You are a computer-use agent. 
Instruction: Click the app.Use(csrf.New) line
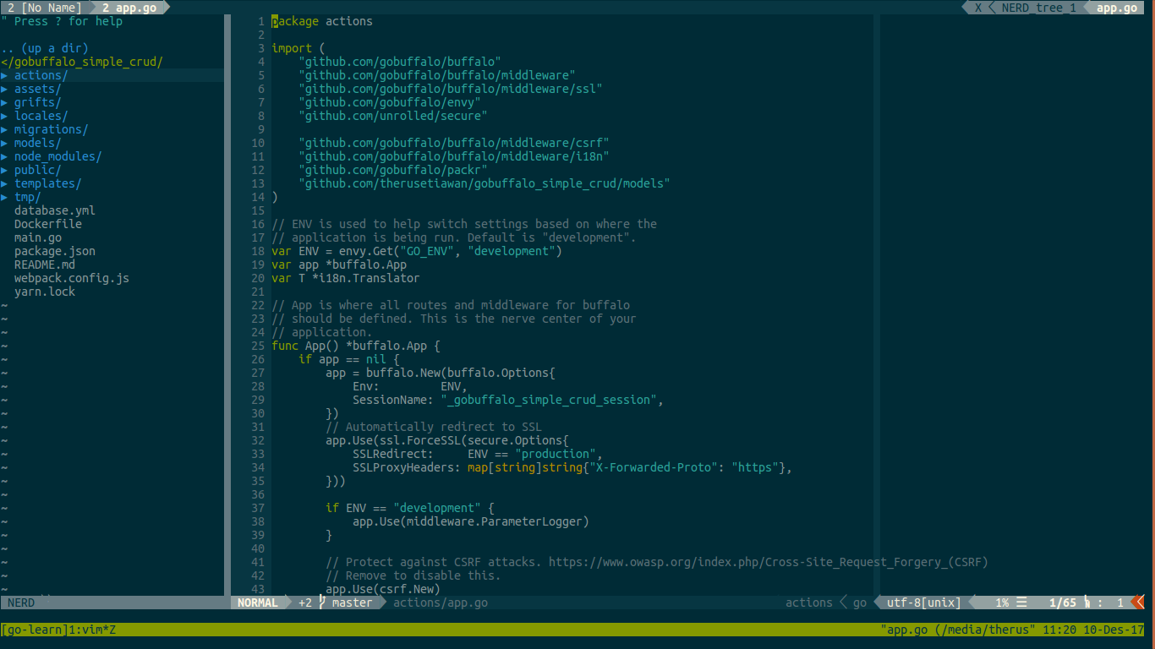[x=383, y=589]
